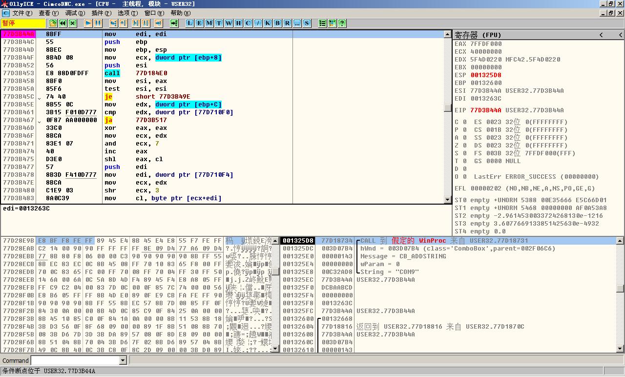Click left arrow in registers panel header
The height and width of the screenshot is (377, 625).
tap(601, 35)
